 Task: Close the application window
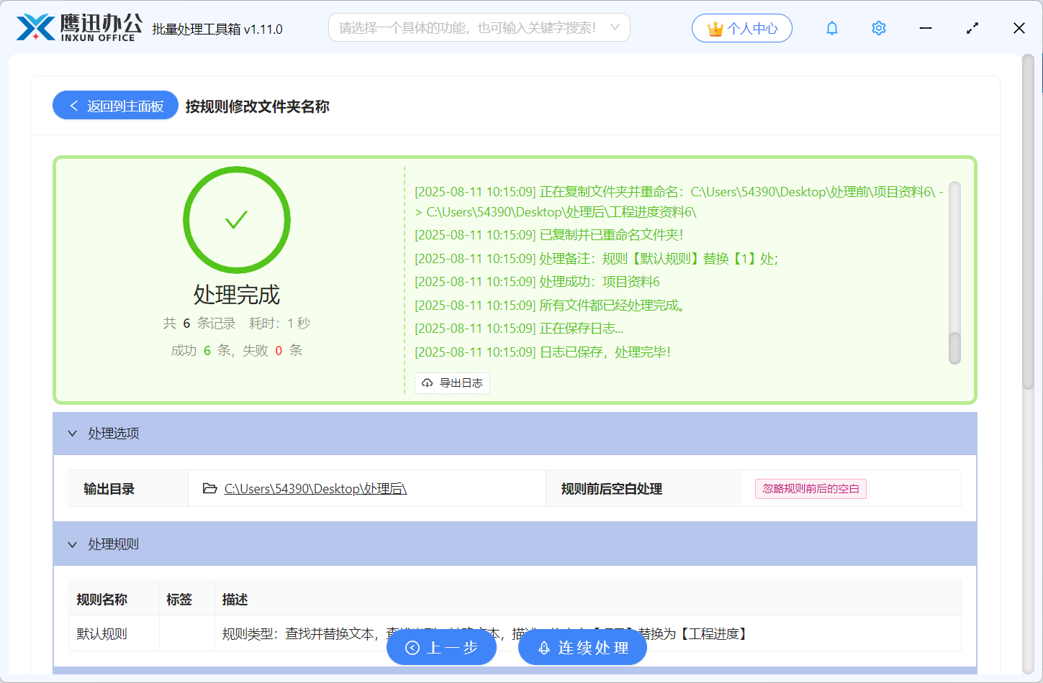[x=1019, y=28]
